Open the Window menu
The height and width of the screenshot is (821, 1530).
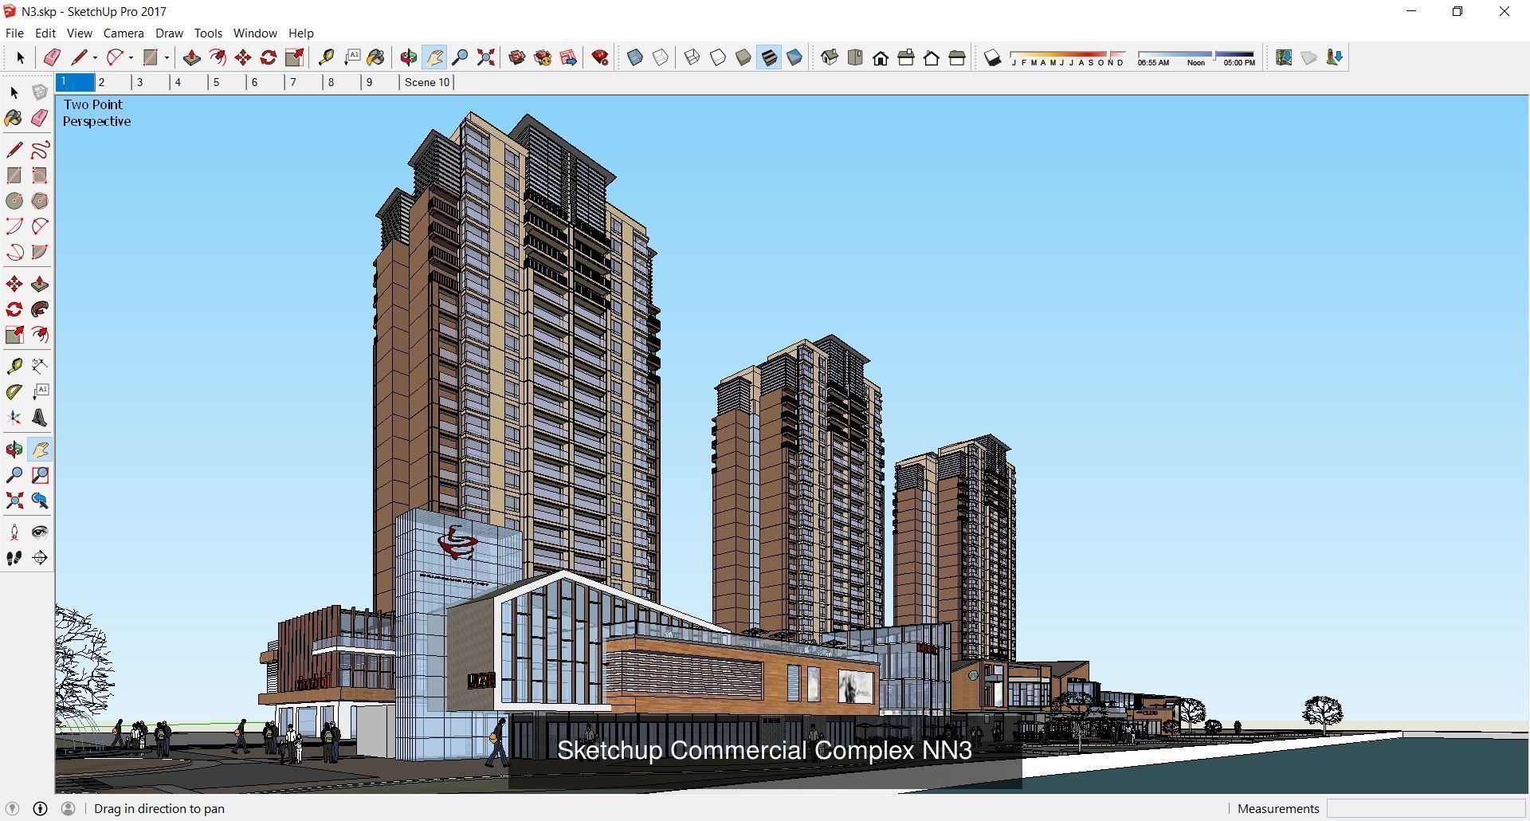255,33
